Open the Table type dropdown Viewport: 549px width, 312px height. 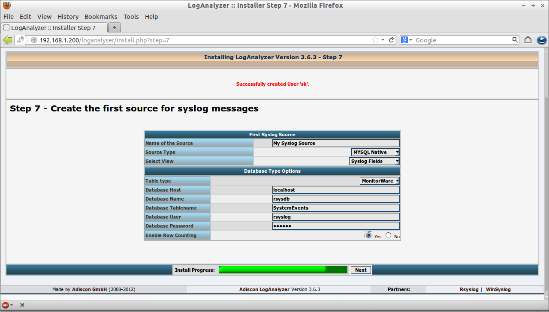[380, 181]
